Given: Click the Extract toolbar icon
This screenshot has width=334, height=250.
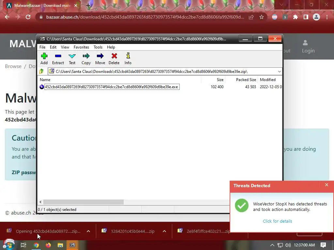Looking at the screenshot, I should point(58,59).
